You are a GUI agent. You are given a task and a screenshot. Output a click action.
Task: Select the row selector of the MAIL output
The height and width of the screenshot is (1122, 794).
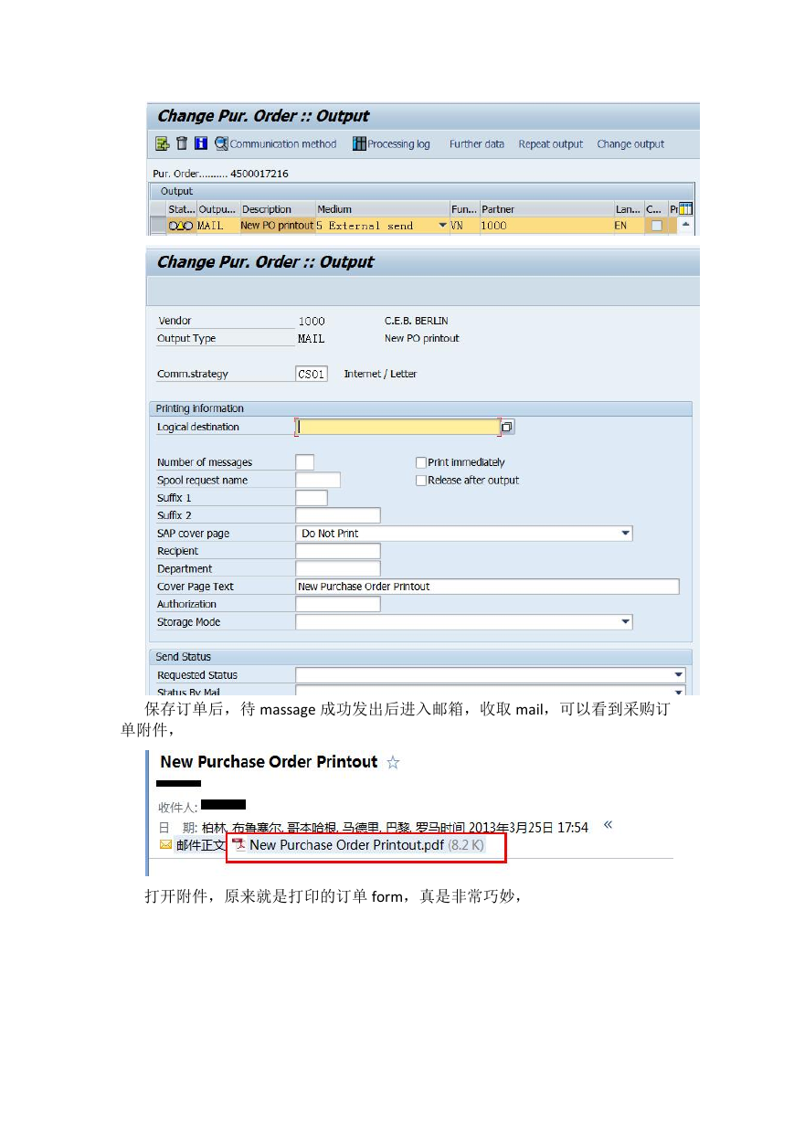(158, 226)
